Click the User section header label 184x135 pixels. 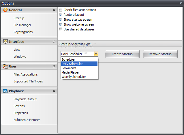coord(13,66)
